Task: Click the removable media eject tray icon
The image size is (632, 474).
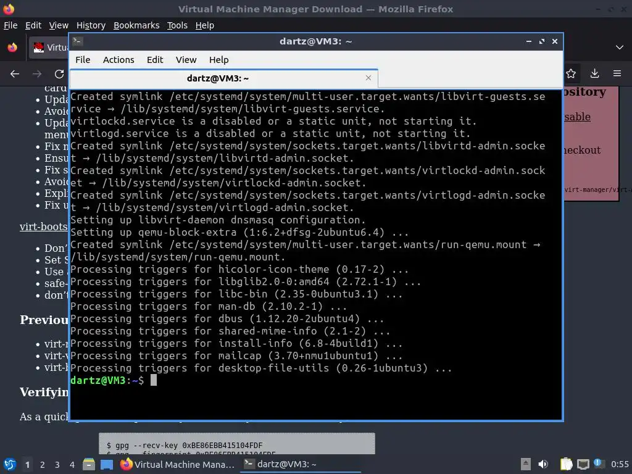Action: (x=525, y=464)
